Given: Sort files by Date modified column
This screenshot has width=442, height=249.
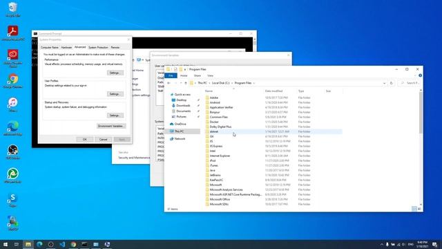Looking at the screenshot, I should [x=273, y=91].
